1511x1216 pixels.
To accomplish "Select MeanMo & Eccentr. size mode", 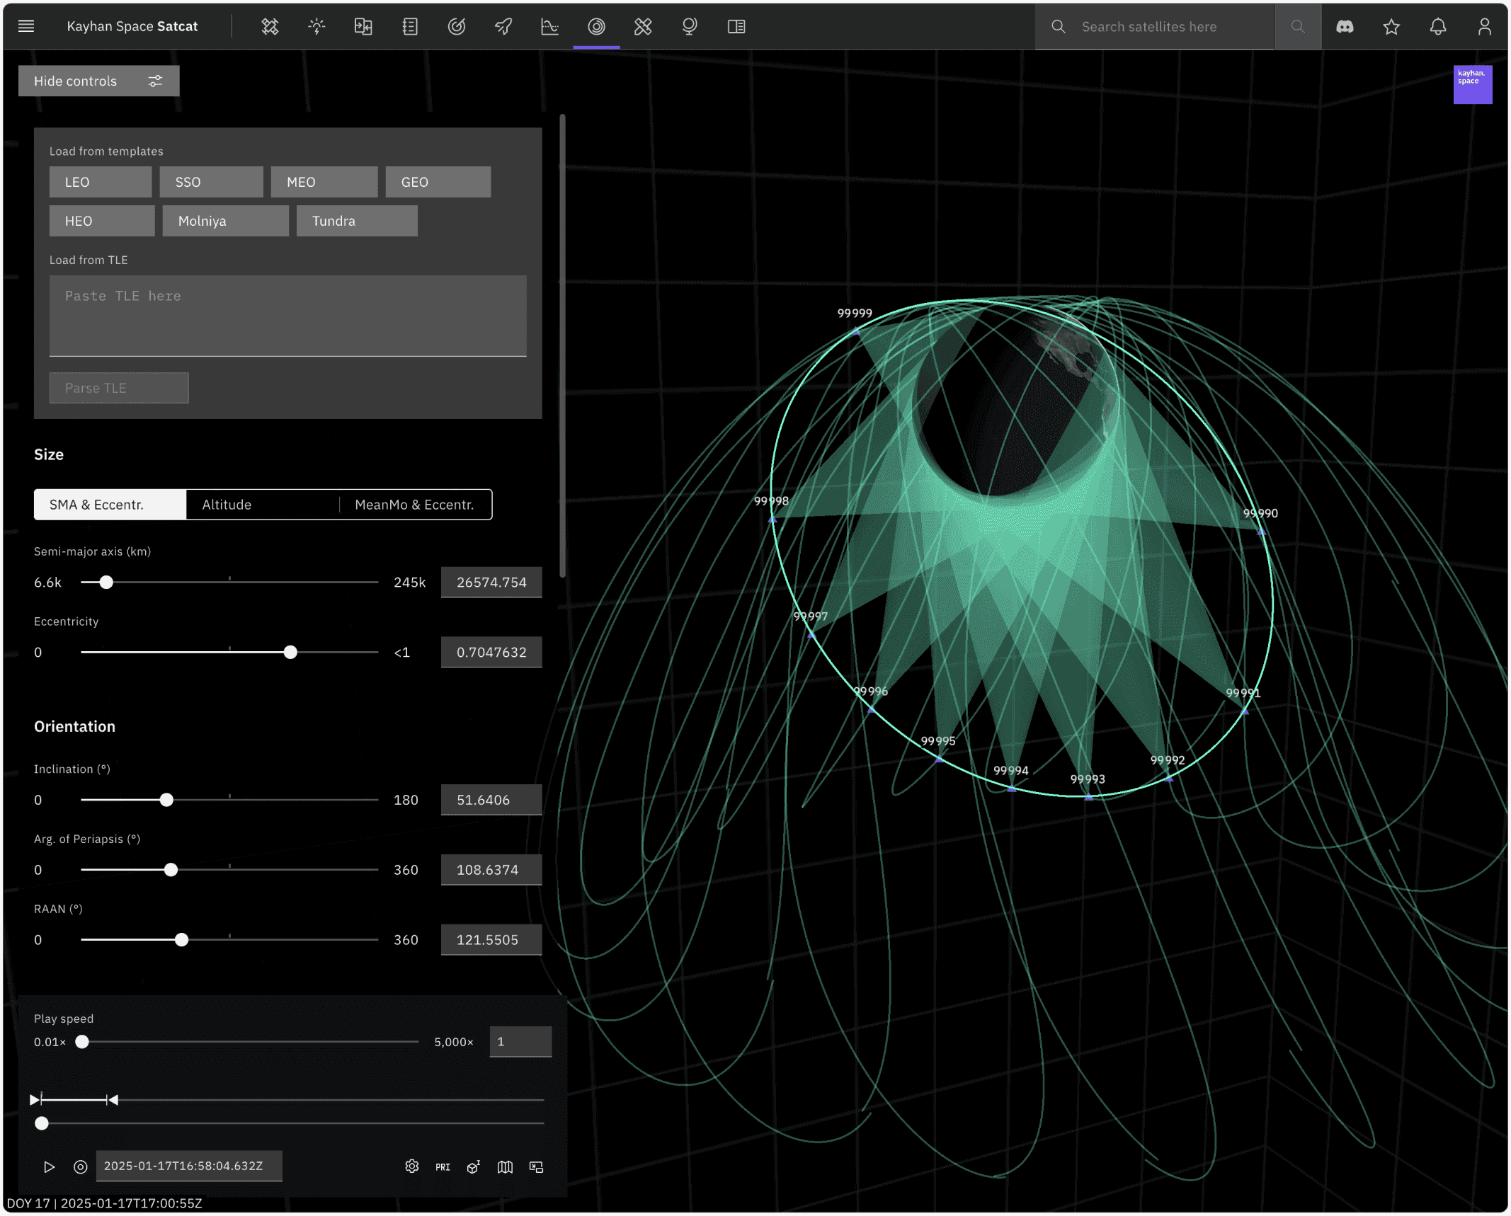I will click(415, 505).
